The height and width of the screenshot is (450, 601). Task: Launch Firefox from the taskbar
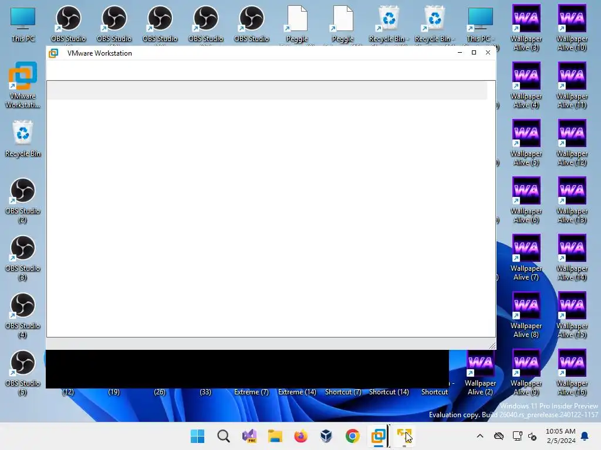pos(301,436)
